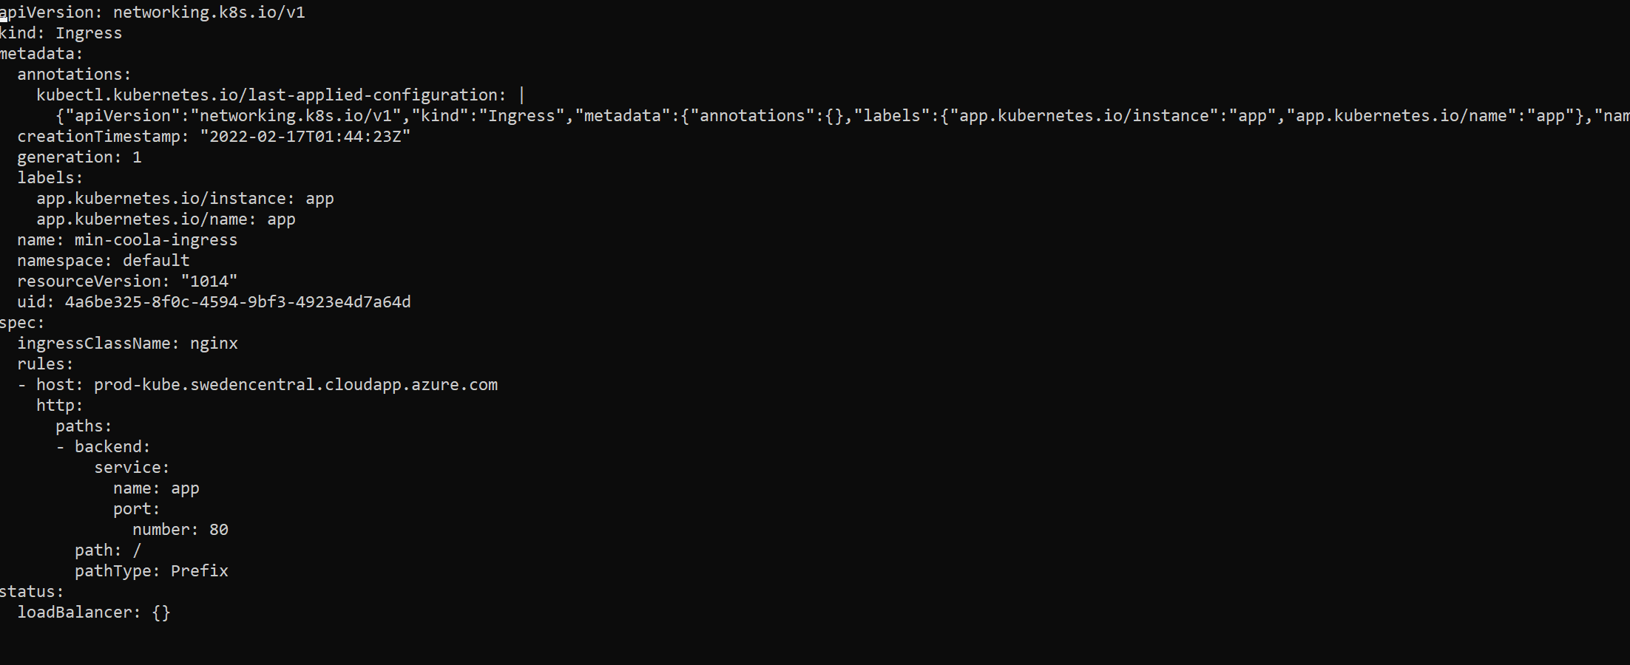
Task: Click the pathType value Prefix
Action: (199, 571)
